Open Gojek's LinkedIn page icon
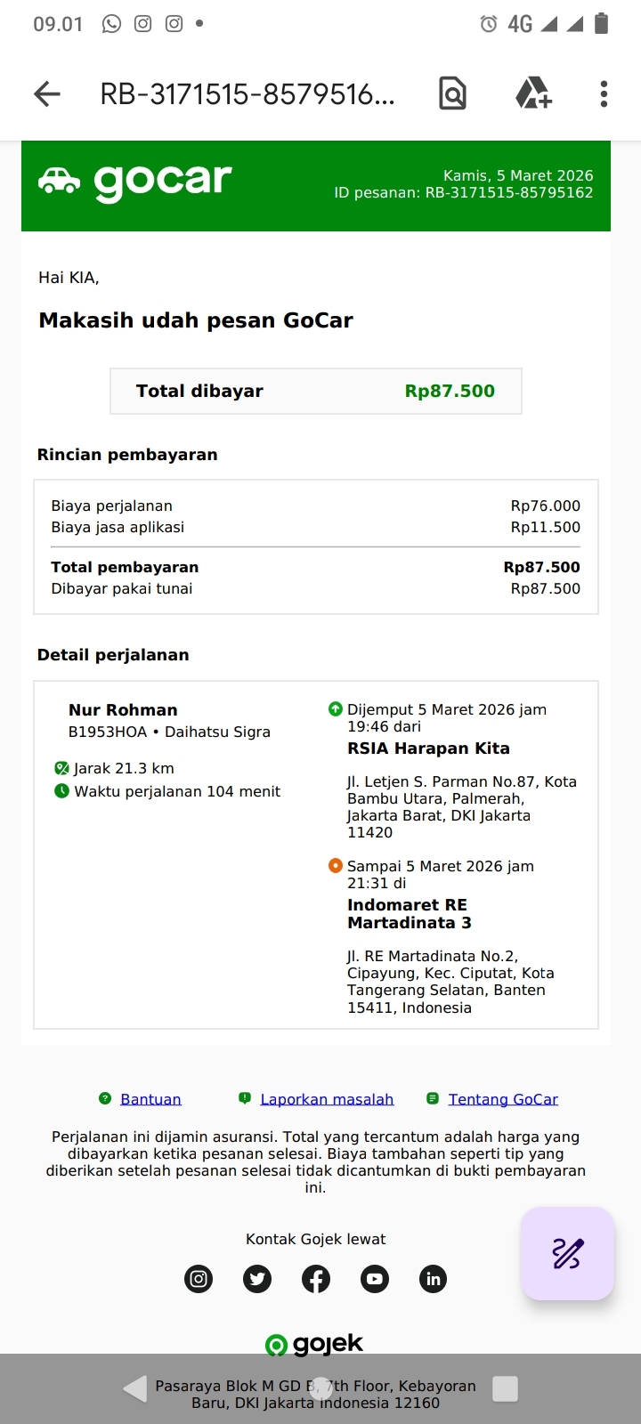This screenshot has width=641, height=1424. click(434, 1279)
